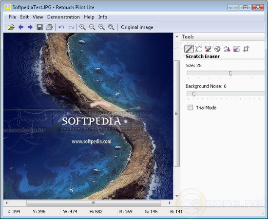This screenshot has height=219, width=268.
Task: Click the Scratch Eraser heading text
Action: (203, 56)
